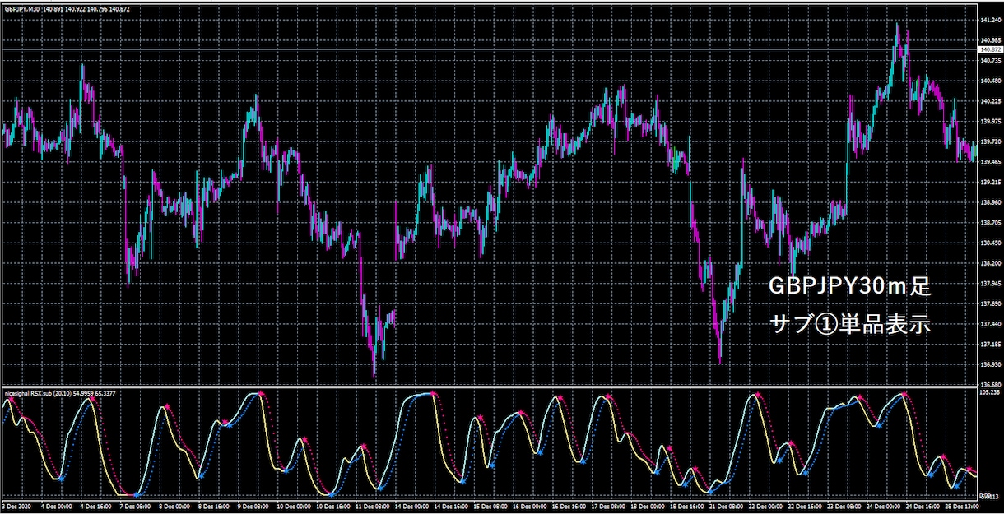This screenshot has width=1004, height=514.
Task: Click the 9 Dec 08:00 time axis label
Action: [253, 507]
